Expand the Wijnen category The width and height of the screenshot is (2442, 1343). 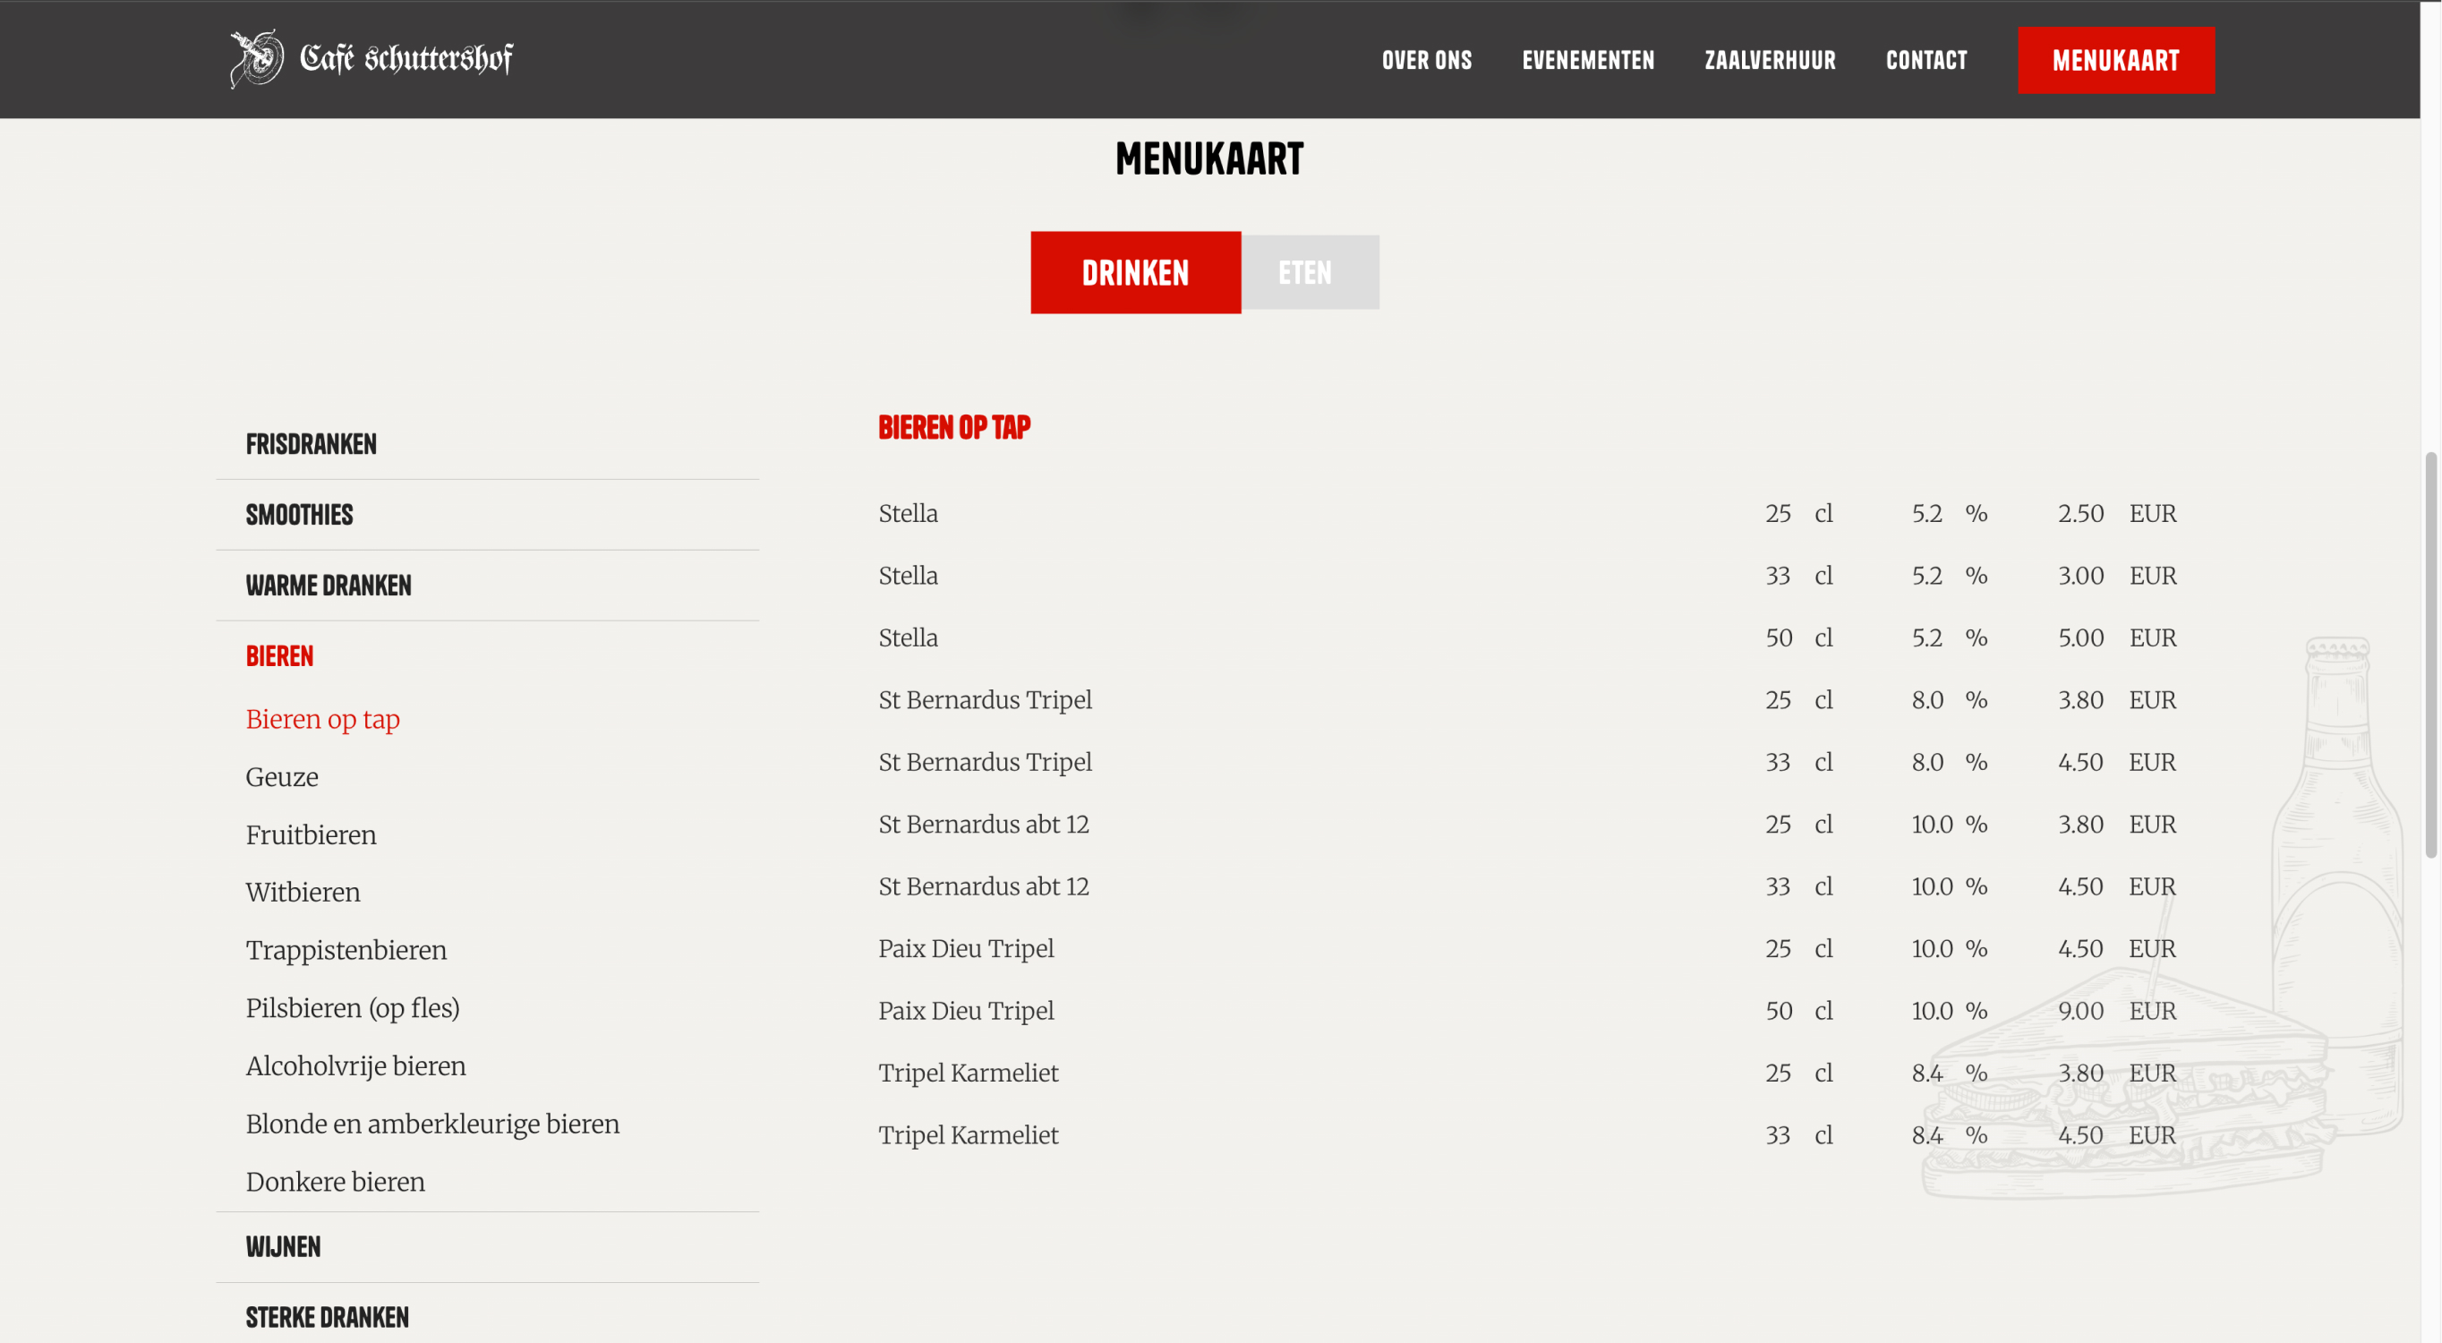click(x=283, y=1246)
